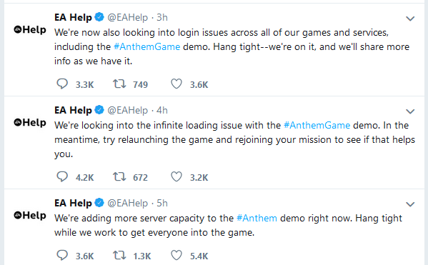The image size is (428, 265).
Task: Like the server capacity tweet
Action: (176, 256)
